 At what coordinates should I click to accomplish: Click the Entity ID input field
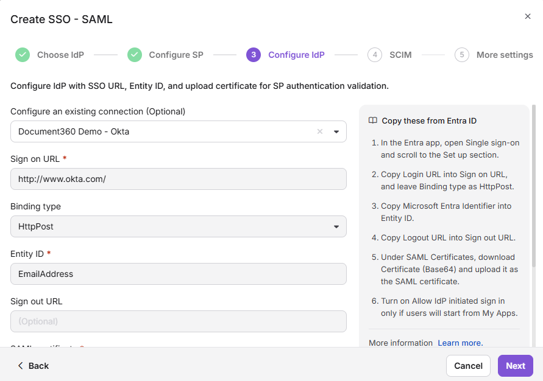click(x=179, y=274)
